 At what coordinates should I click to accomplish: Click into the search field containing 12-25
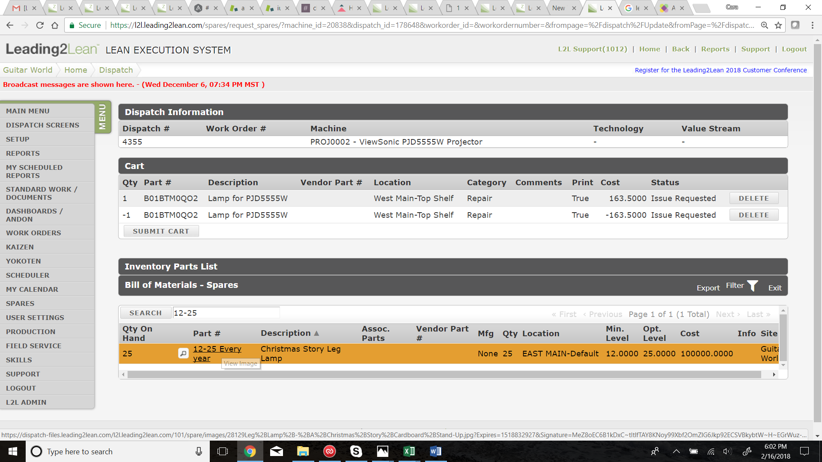pyautogui.click(x=226, y=313)
